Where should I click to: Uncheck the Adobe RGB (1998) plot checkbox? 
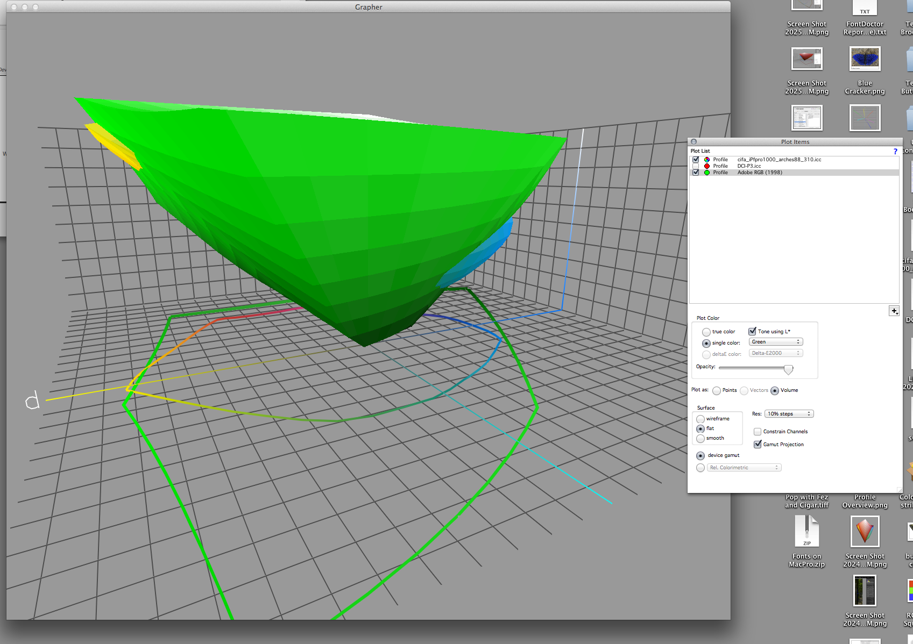696,173
